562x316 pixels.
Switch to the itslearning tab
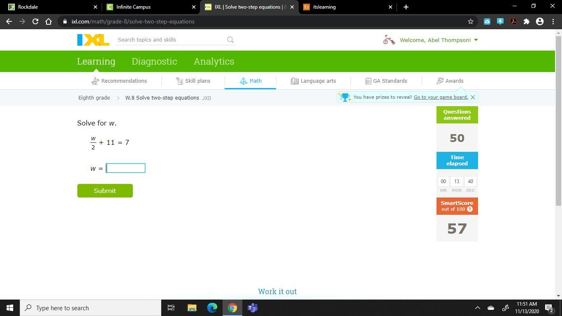pos(348,7)
